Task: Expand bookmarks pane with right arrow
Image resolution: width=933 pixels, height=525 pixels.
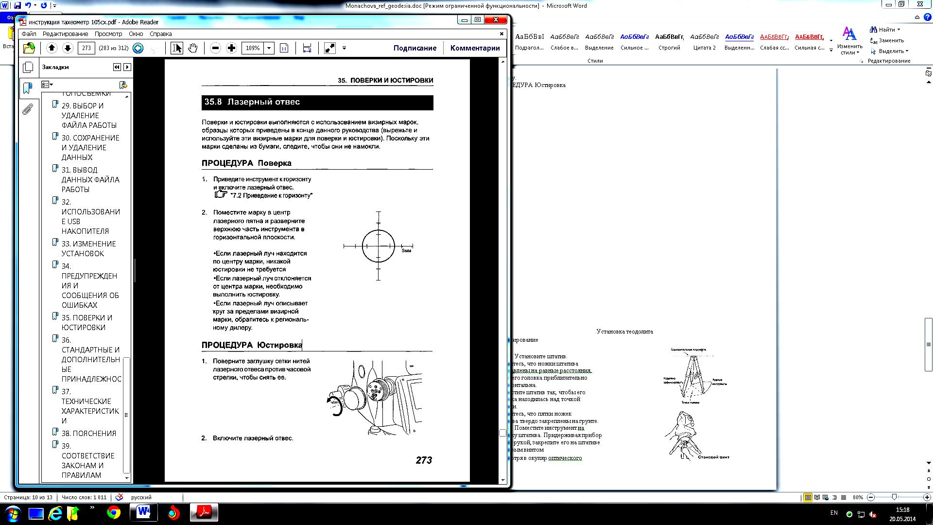Action: (127, 67)
